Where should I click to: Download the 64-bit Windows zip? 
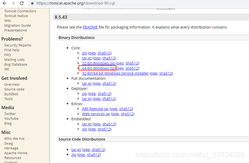click(x=98, y=68)
